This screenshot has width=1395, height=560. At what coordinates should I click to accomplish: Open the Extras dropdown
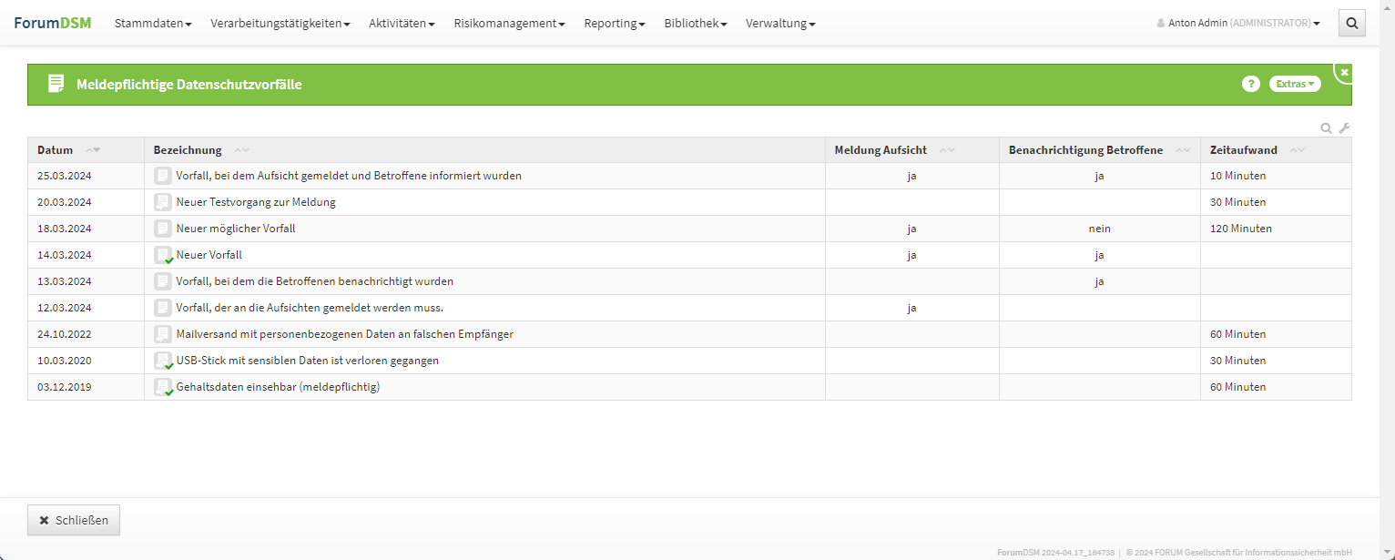(1295, 84)
